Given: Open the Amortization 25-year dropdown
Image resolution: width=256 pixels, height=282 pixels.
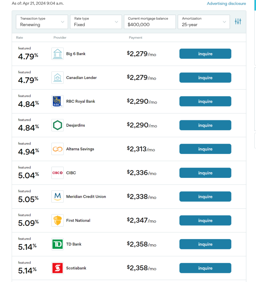Looking at the screenshot, I should pos(204,22).
